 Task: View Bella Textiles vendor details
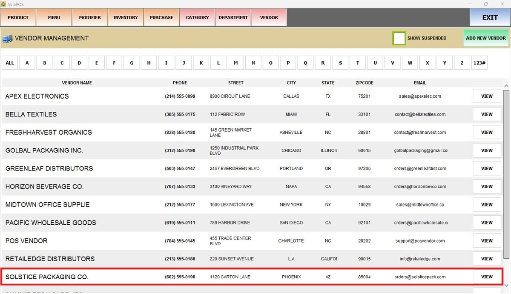[x=487, y=114]
